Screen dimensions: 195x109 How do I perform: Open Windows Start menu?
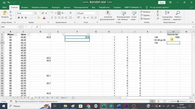point(4,106)
